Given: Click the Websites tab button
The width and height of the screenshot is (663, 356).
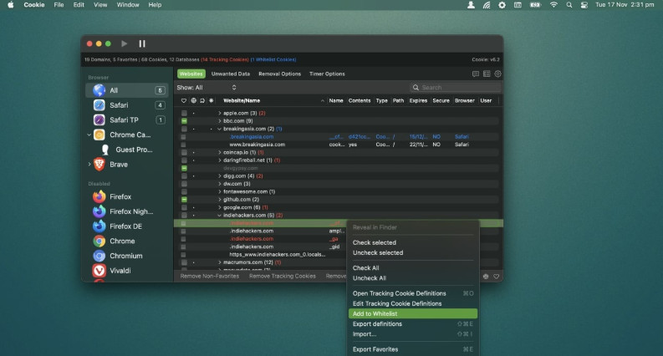Looking at the screenshot, I should pyautogui.click(x=191, y=74).
